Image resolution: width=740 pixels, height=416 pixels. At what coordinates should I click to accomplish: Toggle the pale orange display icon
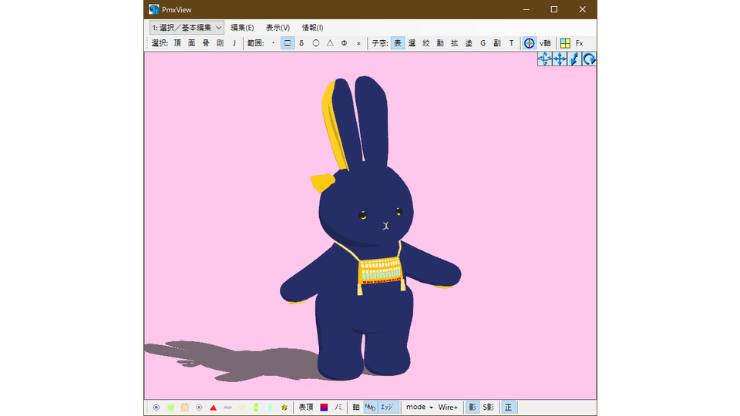(241, 408)
